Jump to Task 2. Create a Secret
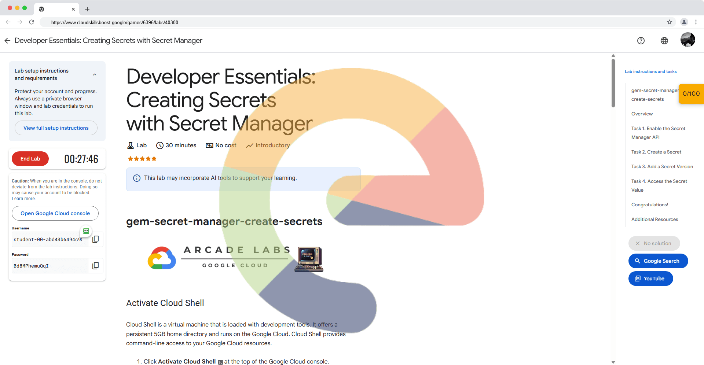This screenshot has width=704, height=365. pyautogui.click(x=656, y=152)
